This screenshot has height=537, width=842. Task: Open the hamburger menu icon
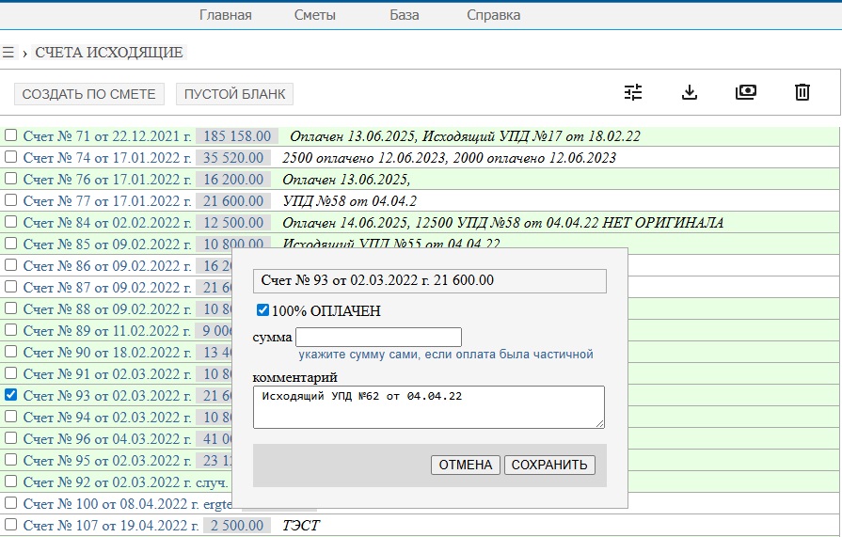point(8,53)
